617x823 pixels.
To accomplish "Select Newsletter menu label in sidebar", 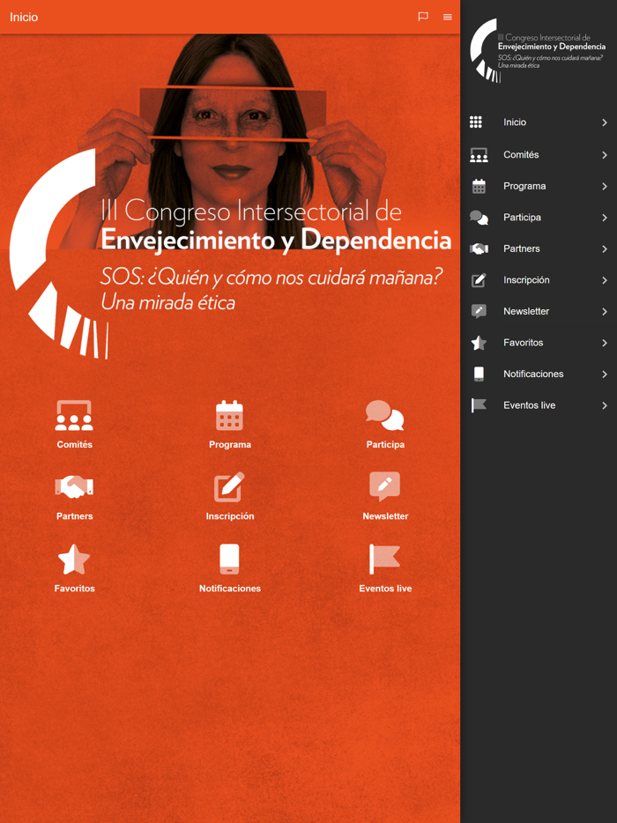I will coord(526,311).
